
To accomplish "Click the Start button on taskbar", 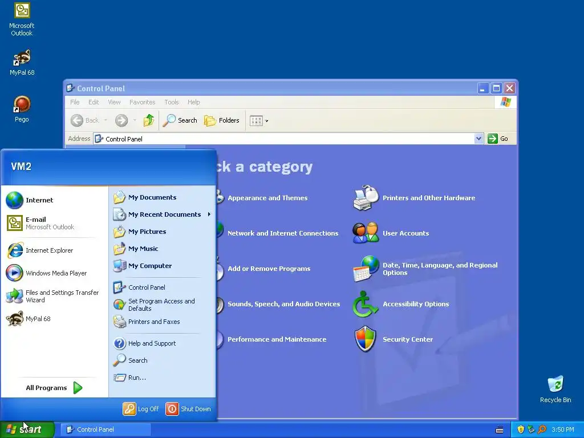I will click(x=27, y=429).
